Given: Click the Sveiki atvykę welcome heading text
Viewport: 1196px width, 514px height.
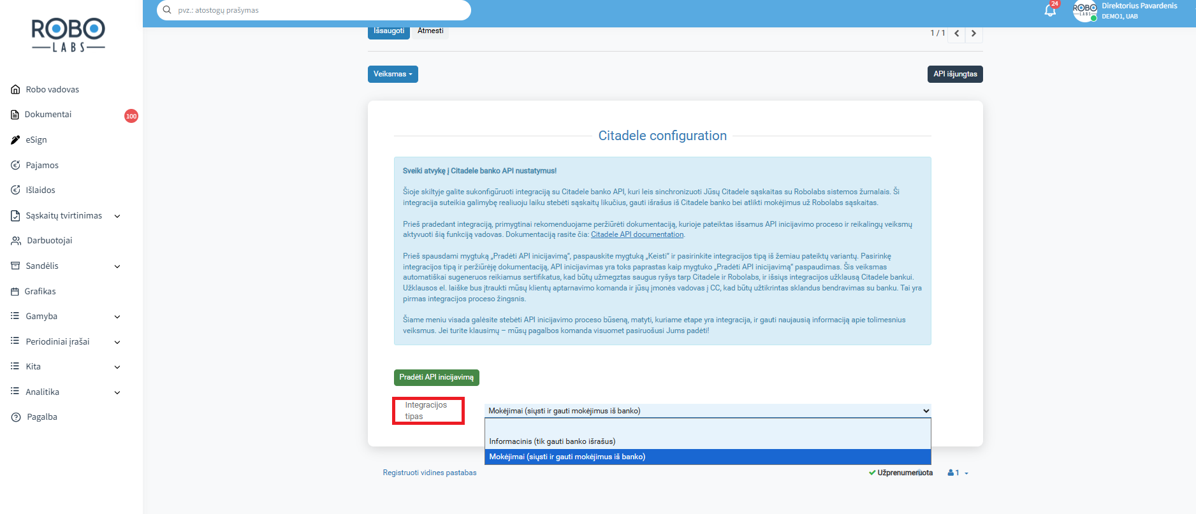Looking at the screenshot, I should click(479, 171).
